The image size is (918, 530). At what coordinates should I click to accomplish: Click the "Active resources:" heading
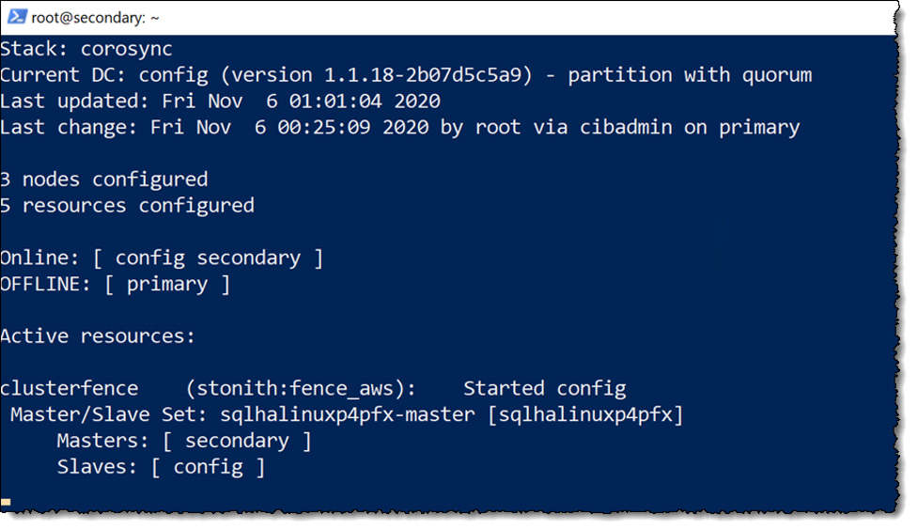[97, 336]
